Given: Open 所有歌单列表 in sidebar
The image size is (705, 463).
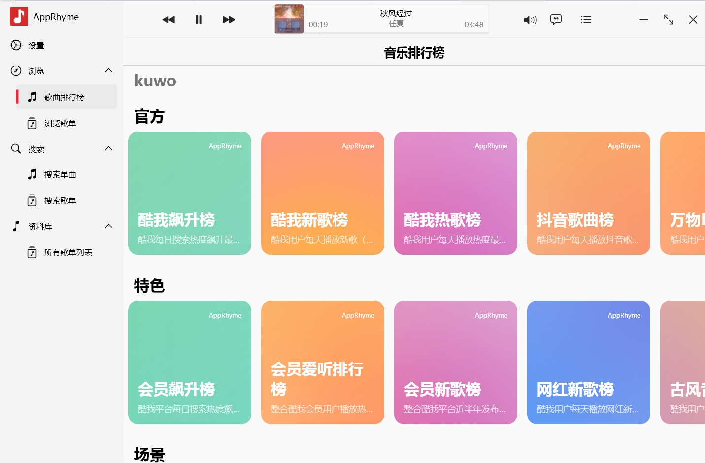Looking at the screenshot, I should [x=67, y=252].
